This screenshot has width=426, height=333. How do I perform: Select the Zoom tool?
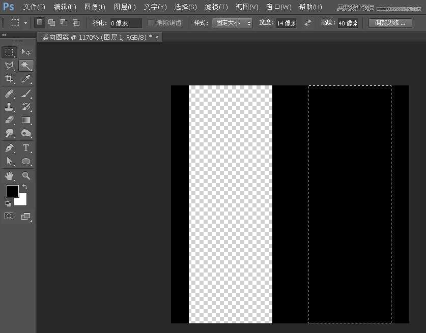(26, 175)
